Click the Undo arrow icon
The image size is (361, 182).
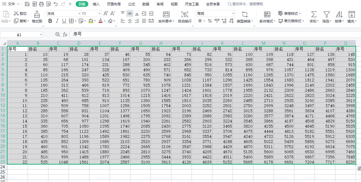56,4
